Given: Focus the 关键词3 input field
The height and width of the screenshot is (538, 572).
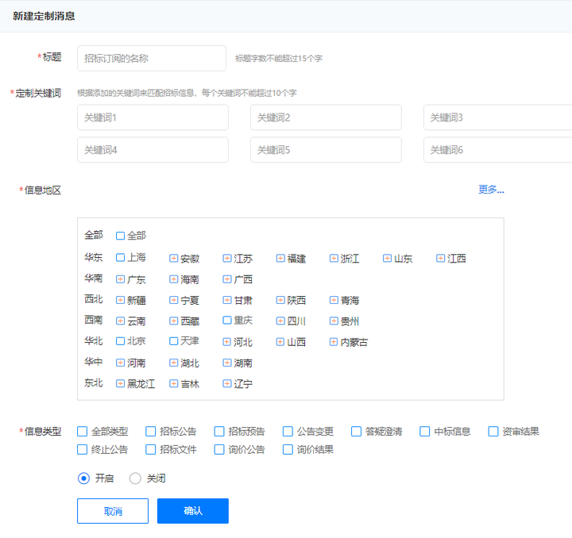Looking at the screenshot, I should [497, 117].
